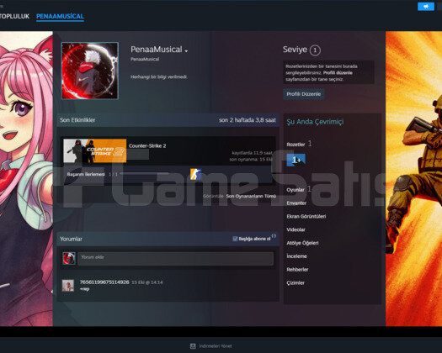
Task: Click own avatar beside comment box
Action: (x=69, y=258)
